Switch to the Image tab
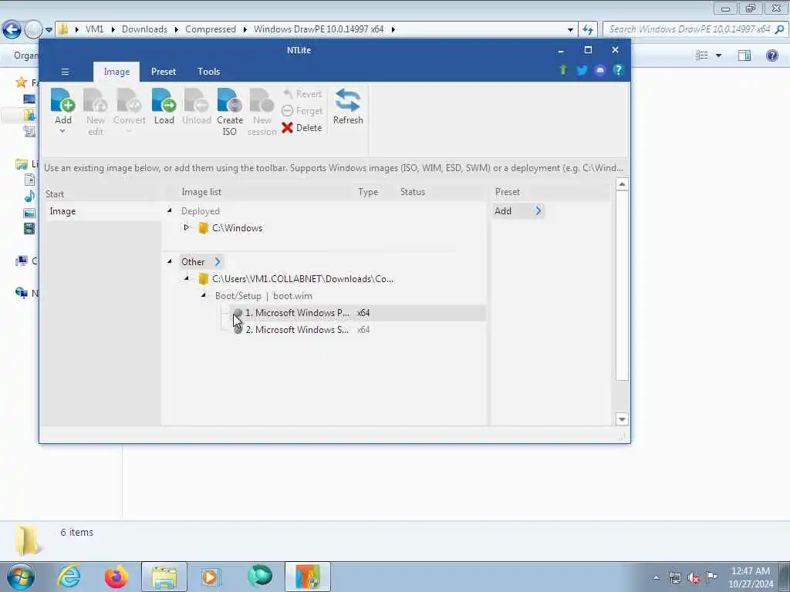790x592 pixels. (x=116, y=72)
